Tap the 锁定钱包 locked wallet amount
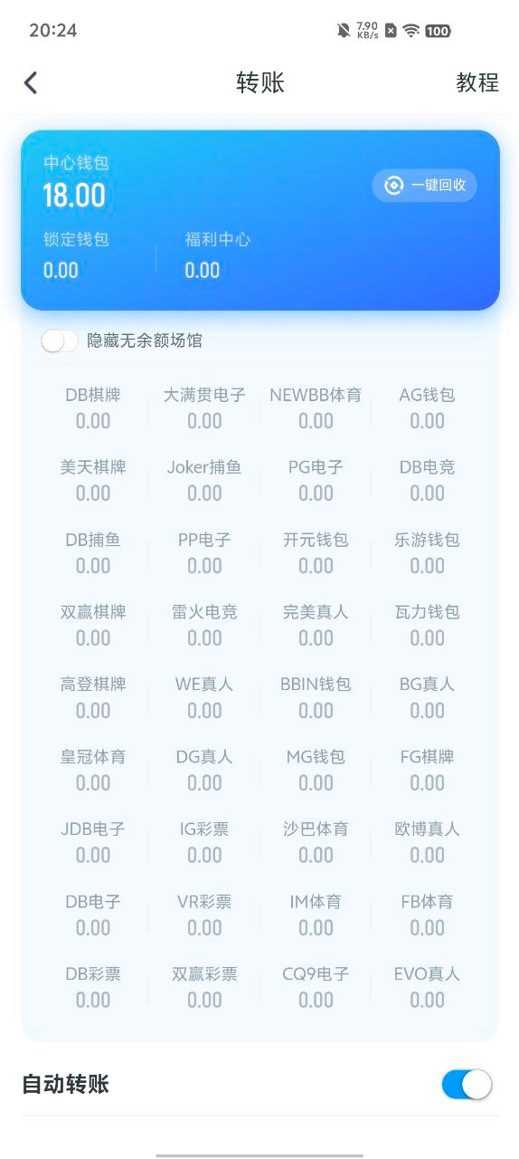Screen dimensions: 519x1159 61,270
